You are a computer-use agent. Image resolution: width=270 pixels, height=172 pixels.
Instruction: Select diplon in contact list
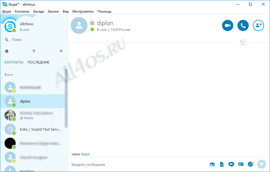[x=33, y=101]
